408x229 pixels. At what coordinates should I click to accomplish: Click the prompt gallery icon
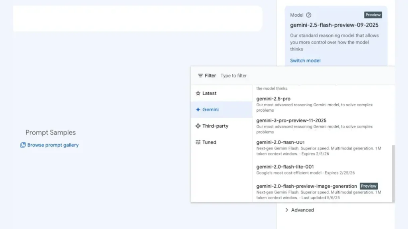tap(23, 145)
